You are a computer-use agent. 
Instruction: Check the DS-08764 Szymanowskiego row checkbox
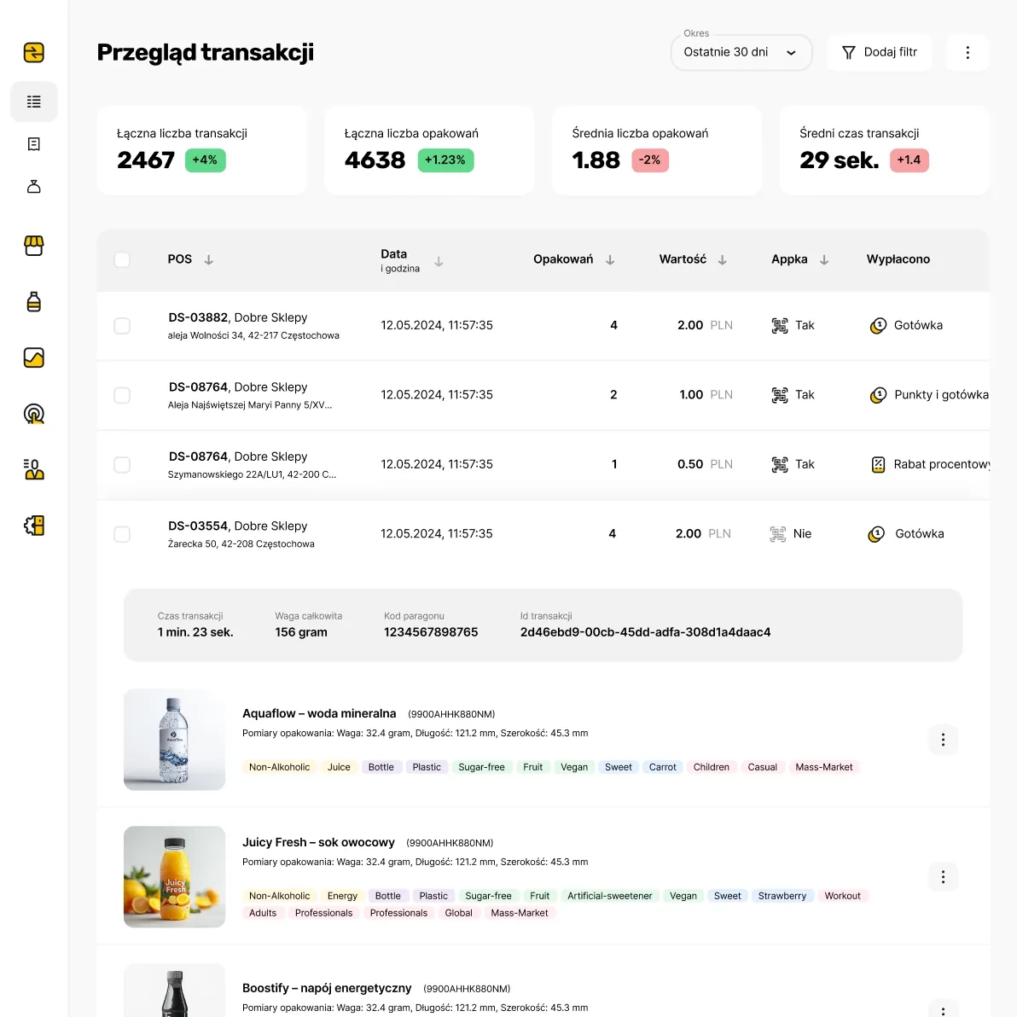[122, 464]
